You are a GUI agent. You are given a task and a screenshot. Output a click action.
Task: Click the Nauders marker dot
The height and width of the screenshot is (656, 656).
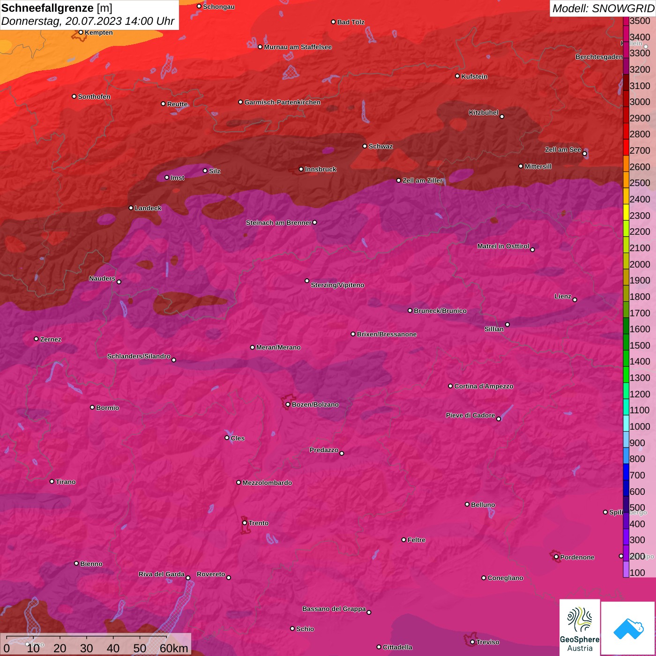tap(119, 282)
